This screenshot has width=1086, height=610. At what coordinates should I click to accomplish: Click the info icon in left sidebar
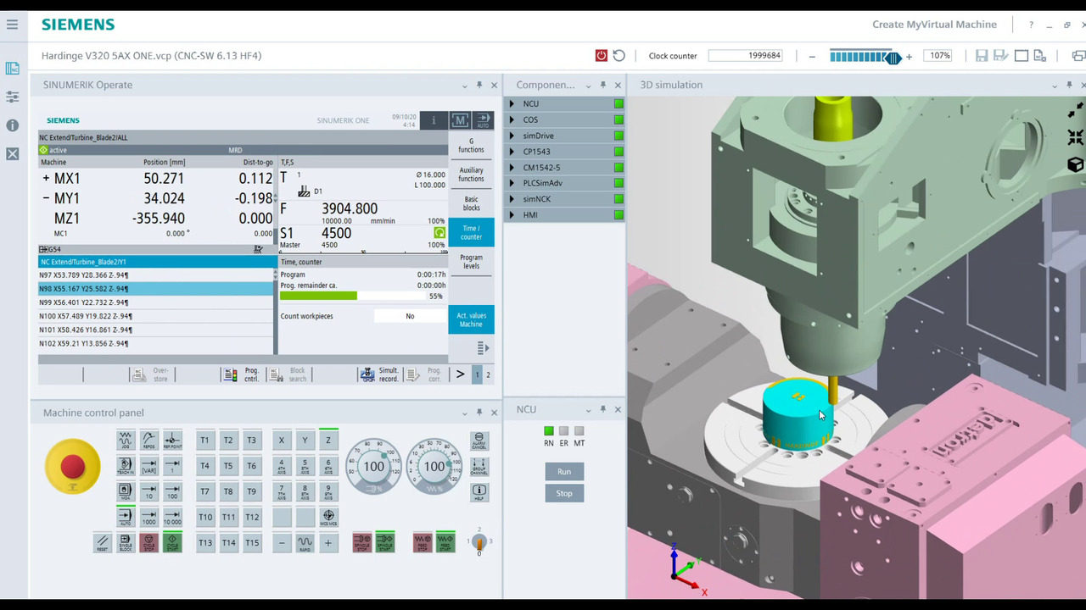pyautogui.click(x=12, y=125)
